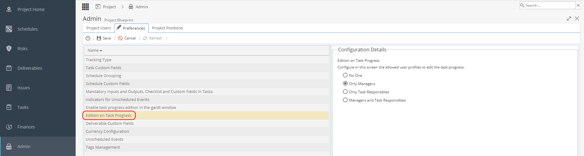Go to Finances in sidebar

tap(26, 127)
